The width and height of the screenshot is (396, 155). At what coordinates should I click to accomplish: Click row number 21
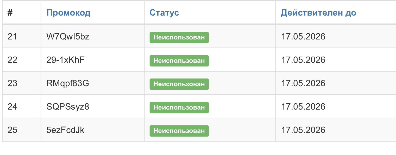pos(12,37)
